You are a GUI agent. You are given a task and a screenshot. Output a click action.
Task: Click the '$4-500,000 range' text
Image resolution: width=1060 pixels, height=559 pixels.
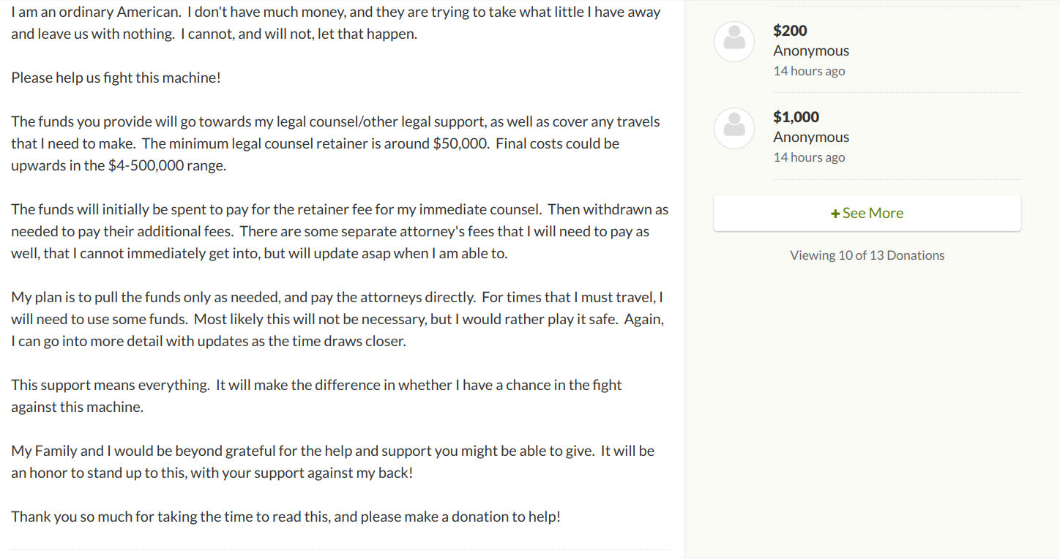(x=167, y=165)
